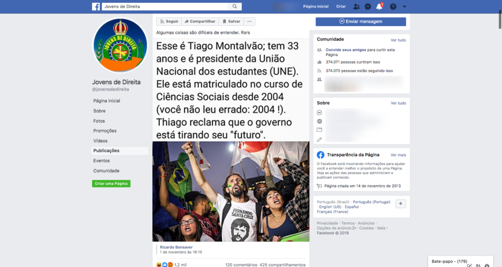This screenshot has width=502, height=267.
Task: Click the new message compose icon in chat bar
Action: 469,265
